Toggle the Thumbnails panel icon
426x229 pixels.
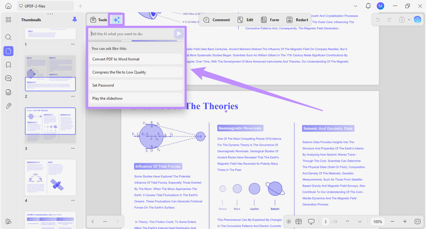8,51
